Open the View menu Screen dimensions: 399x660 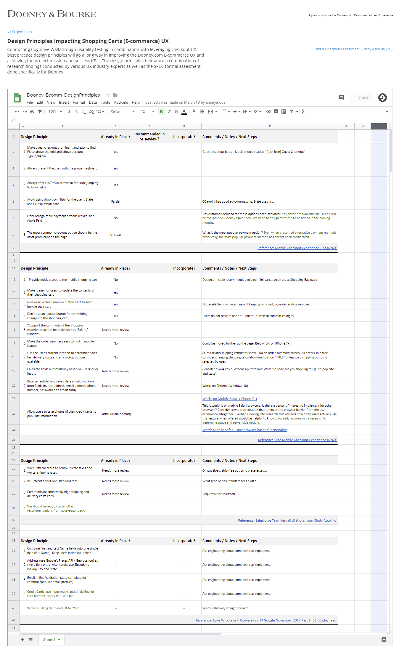51,102
